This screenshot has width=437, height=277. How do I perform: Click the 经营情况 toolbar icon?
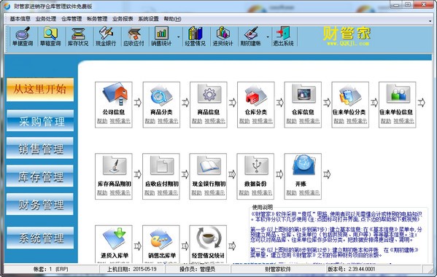195,36
